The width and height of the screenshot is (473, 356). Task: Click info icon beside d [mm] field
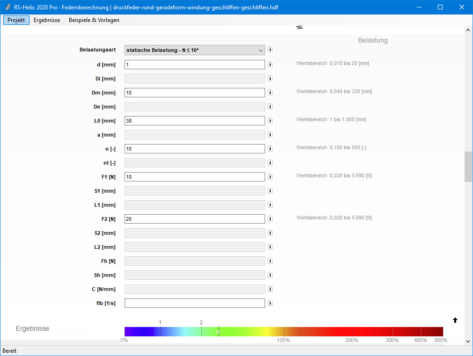pyautogui.click(x=270, y=65)
